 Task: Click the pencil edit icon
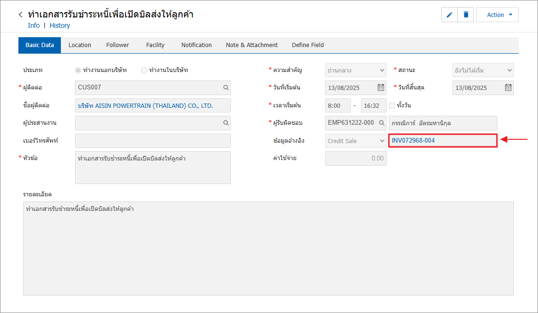[x=449, y=15]
